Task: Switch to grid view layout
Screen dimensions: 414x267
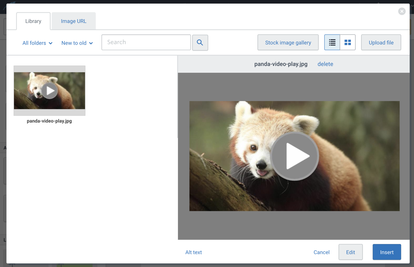Action: tap(348, 43)
